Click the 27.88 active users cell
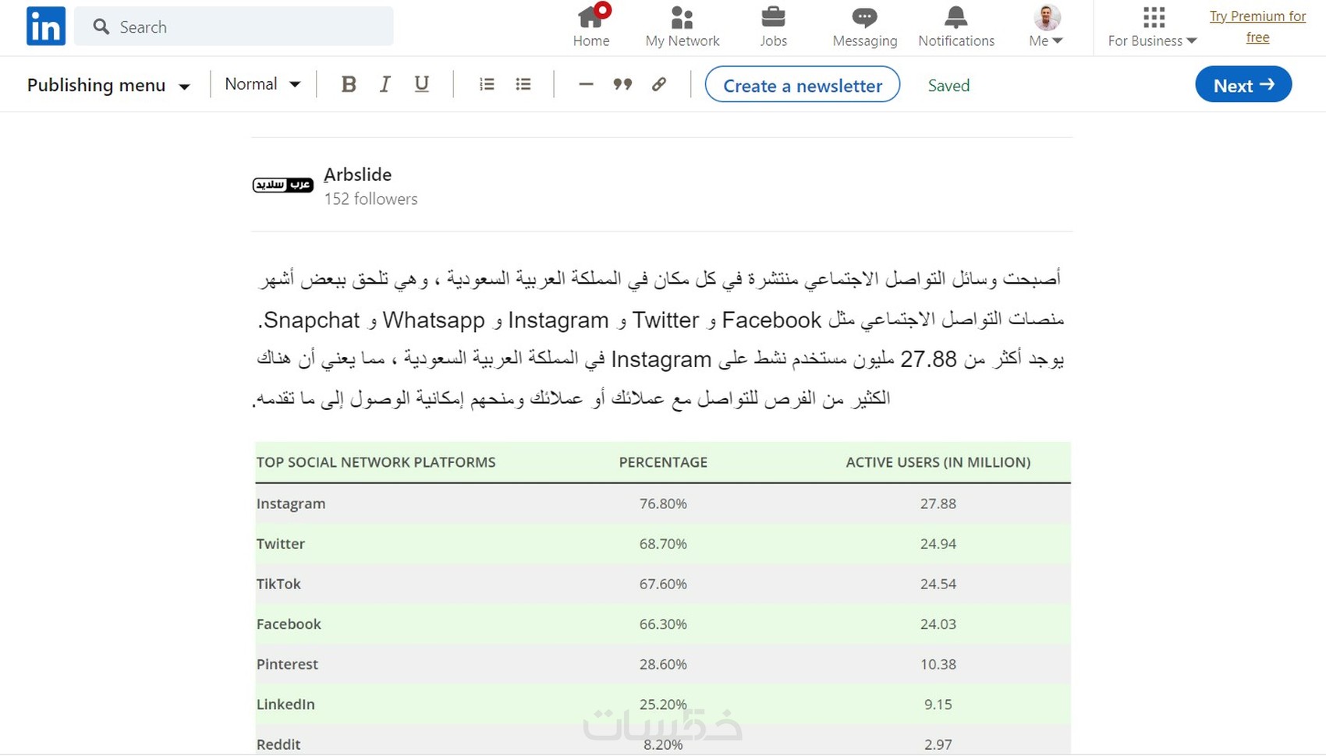Viewport: 1326px width, 756px height. tap(938, 503)
